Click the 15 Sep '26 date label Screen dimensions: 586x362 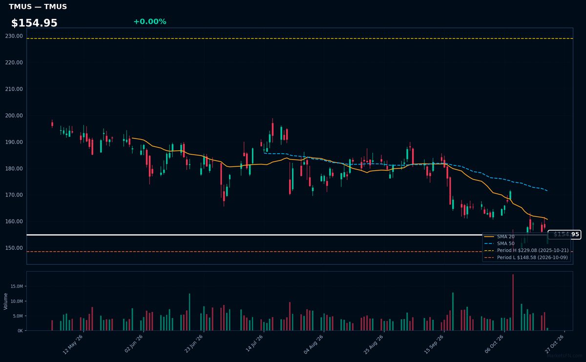[434, 343]
